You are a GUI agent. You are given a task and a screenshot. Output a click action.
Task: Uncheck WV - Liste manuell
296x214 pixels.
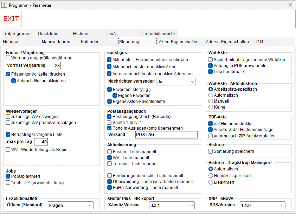109,157
